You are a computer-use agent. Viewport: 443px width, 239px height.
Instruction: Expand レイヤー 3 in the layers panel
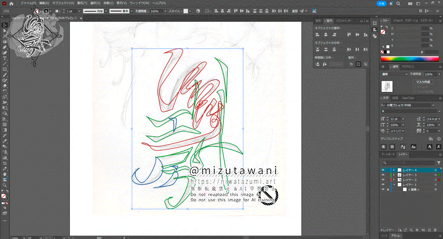(394, 175)
